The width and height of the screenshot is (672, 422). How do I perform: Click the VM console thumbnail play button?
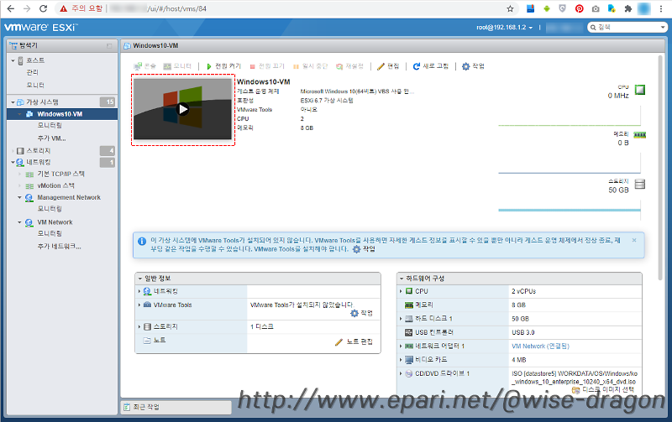tap(183, 110)
